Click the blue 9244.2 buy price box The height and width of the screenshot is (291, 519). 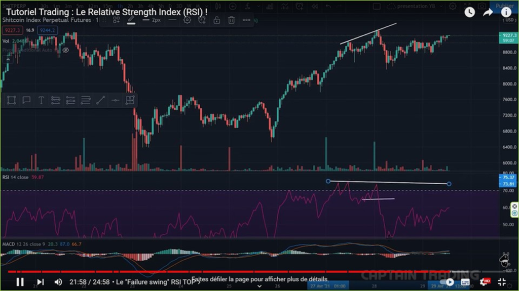pyautogui.click(x=47, y=30)
